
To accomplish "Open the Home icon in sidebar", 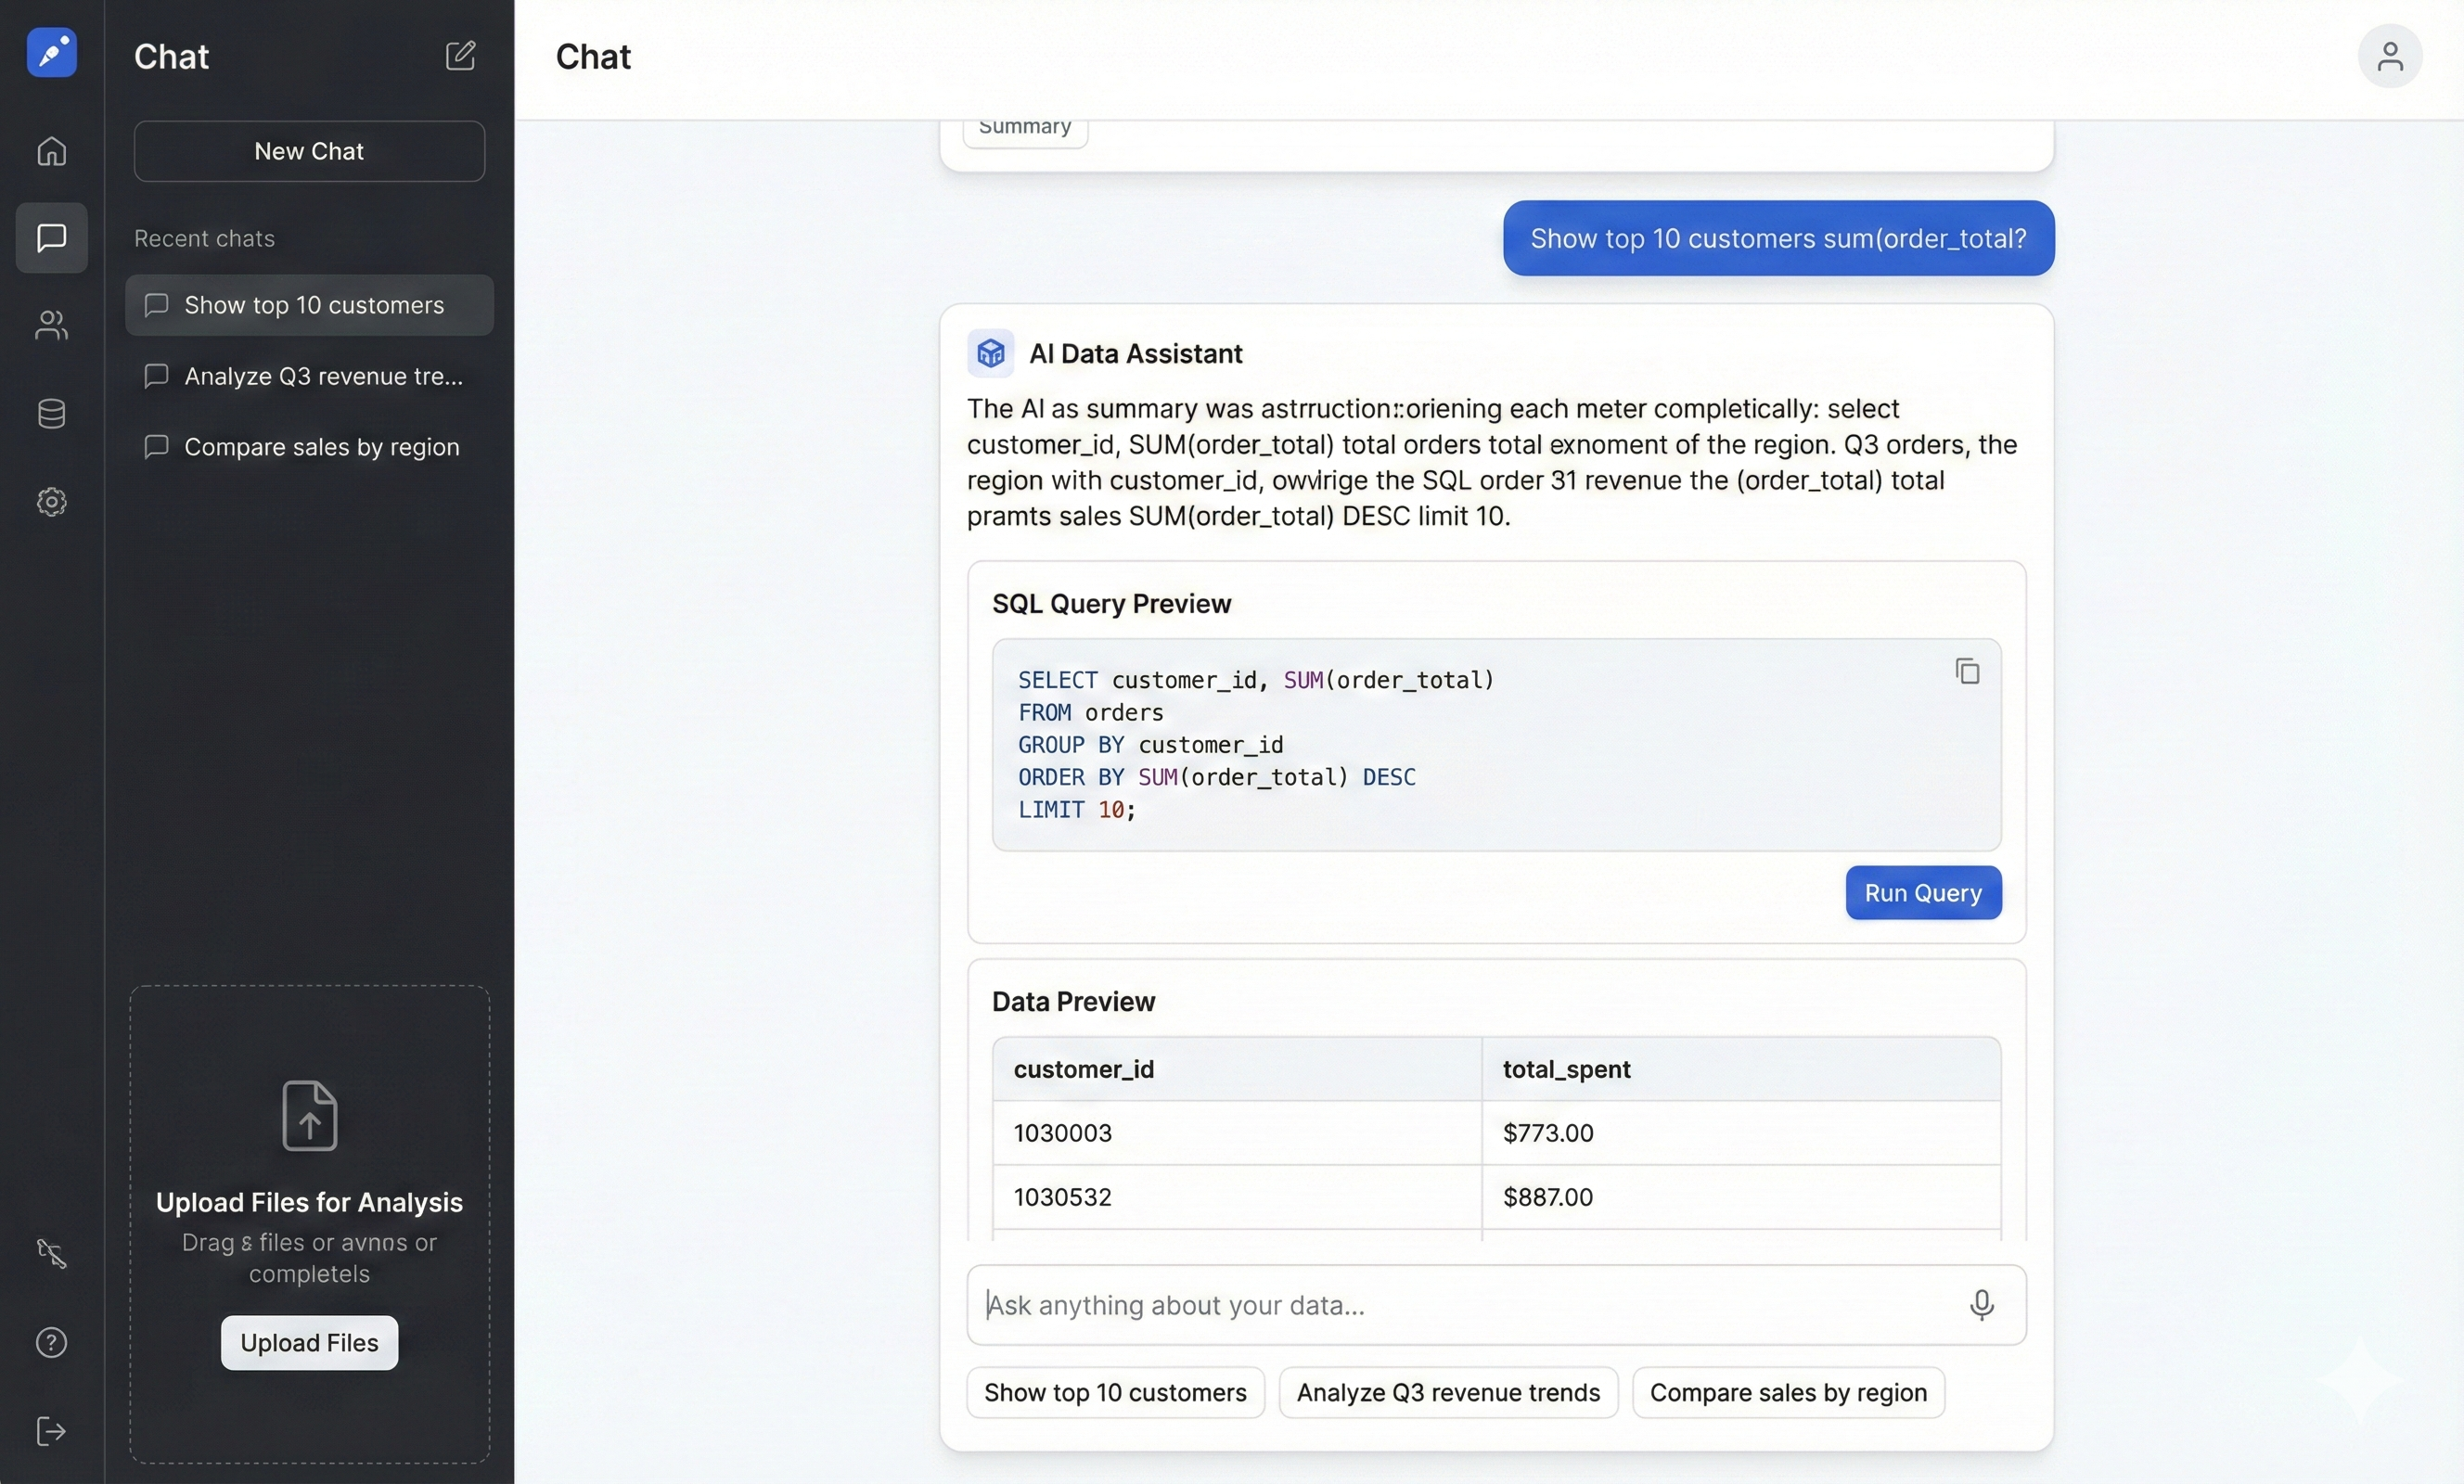I will tap(51, 151).
